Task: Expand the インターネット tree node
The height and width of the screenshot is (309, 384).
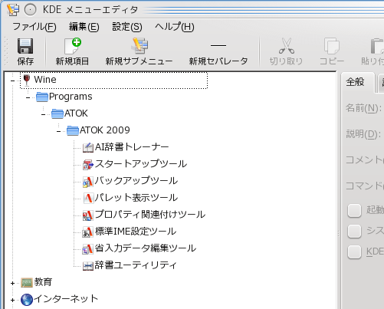Action: coord(12,300)
